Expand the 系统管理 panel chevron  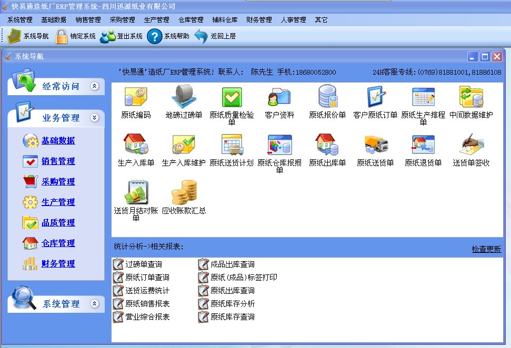click(x=95, y=303)
